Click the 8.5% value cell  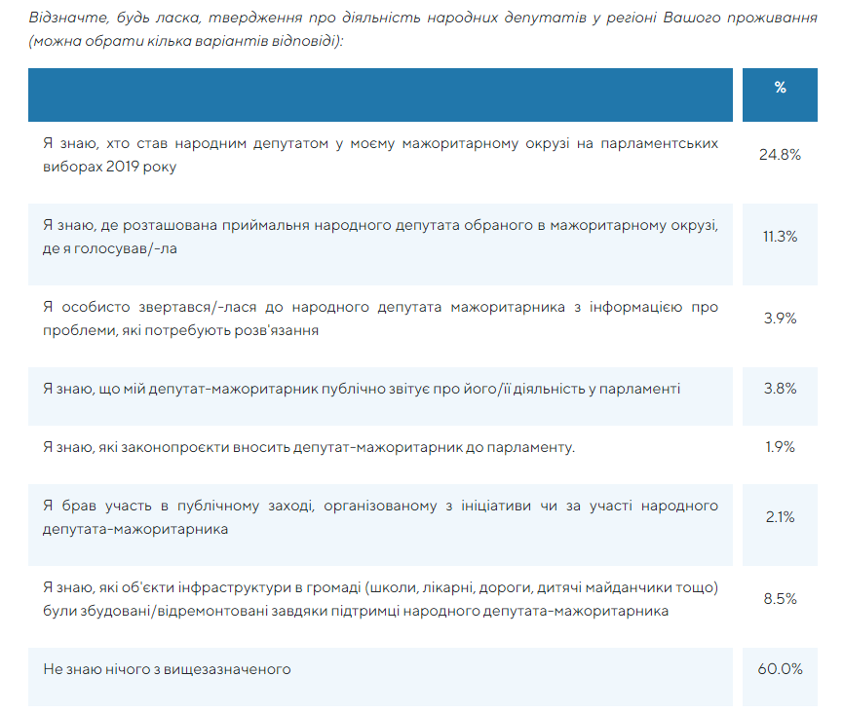tap(780, 599)
